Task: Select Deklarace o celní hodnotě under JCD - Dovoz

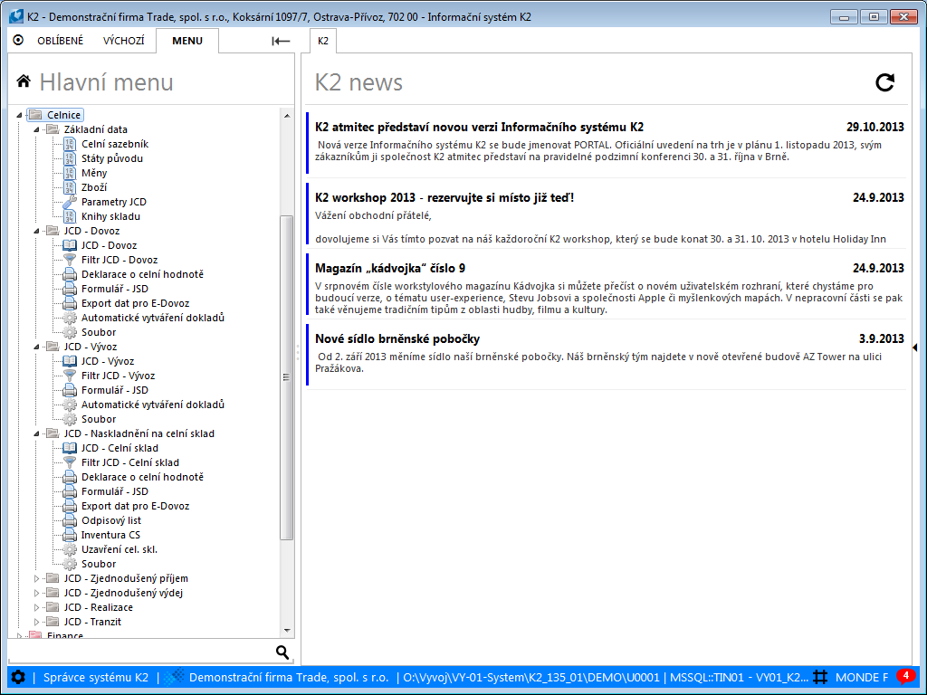Action: point(142,274)
